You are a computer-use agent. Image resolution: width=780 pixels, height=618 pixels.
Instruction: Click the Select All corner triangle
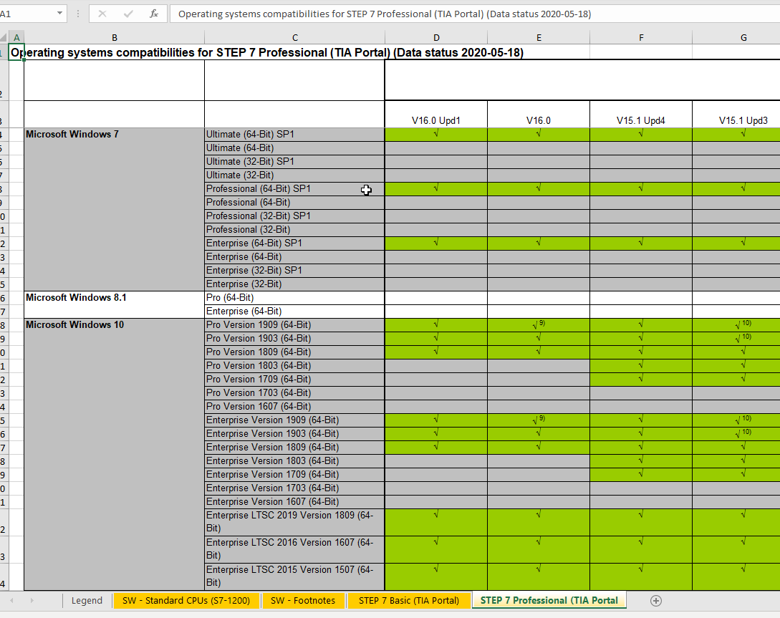[x=4, y=37]
